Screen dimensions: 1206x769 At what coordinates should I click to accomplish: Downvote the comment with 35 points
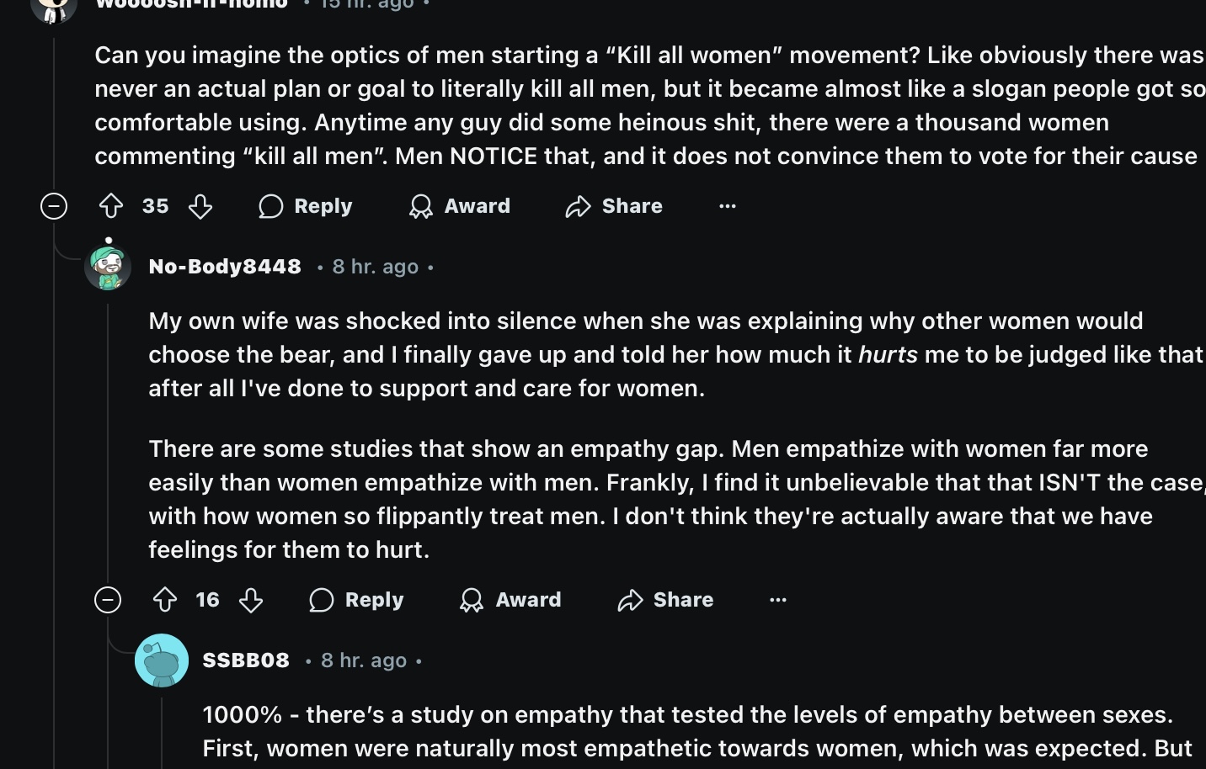coord(200,206)
